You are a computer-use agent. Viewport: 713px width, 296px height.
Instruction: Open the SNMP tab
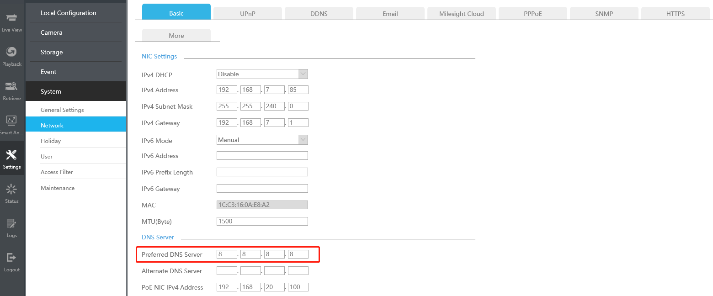604,14
